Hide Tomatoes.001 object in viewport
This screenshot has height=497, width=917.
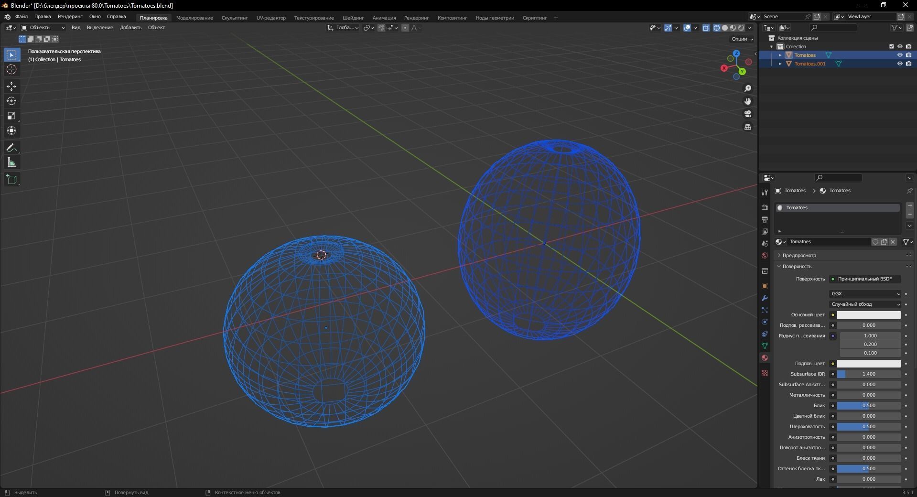(900, 64)
